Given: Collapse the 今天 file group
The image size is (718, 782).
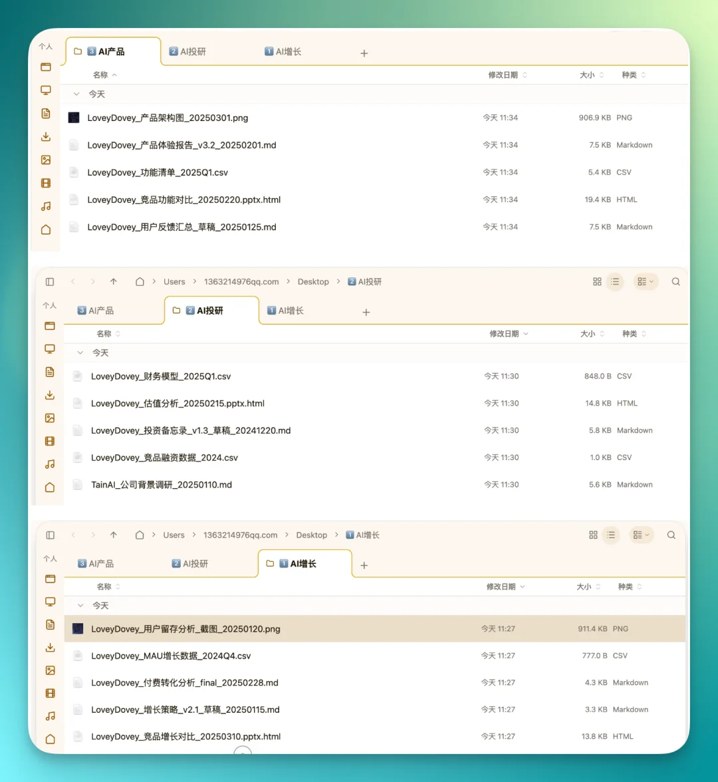Looking at the screenshot, I should coord(80,352).
